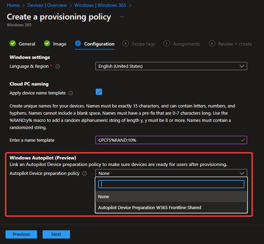Choose None in the policy list

(x=171, y=196)
